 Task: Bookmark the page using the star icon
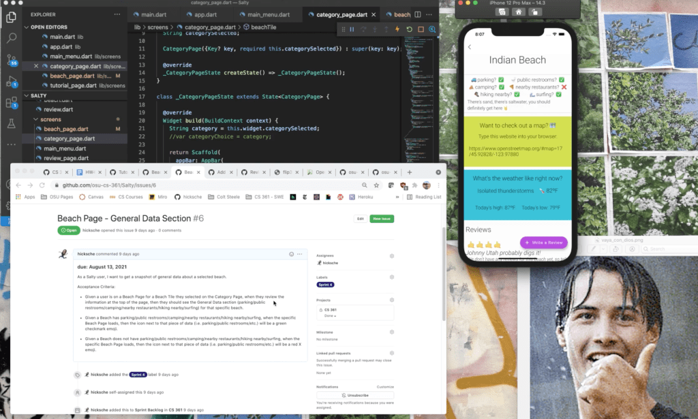377,185
